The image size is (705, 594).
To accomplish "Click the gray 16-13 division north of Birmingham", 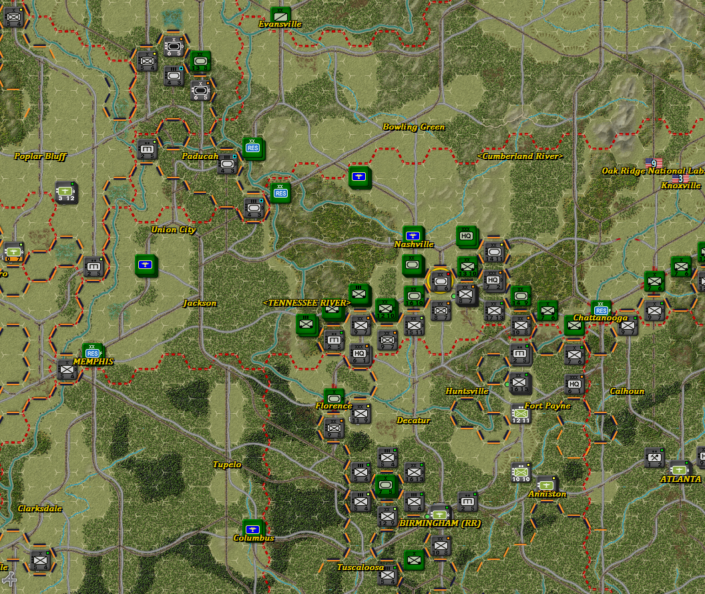I will [x=414, y=473].
